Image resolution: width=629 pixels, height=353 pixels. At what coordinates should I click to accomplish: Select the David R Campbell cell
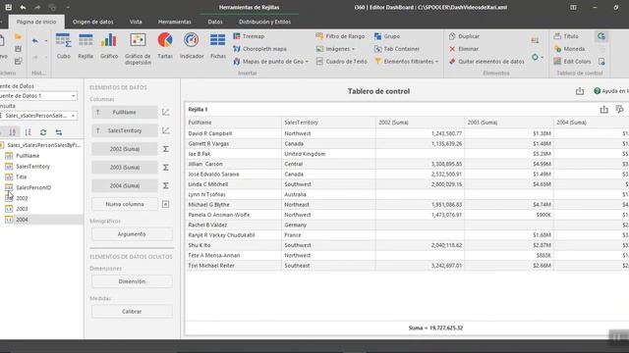tap(234, 133)
